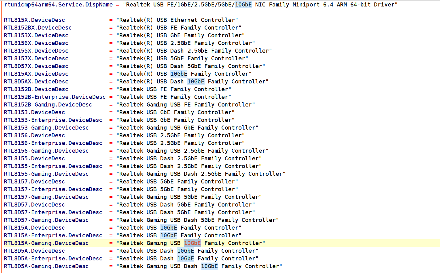Click "Realtek Gaming USB Dash 5GbE Family Controller" value

198,220
